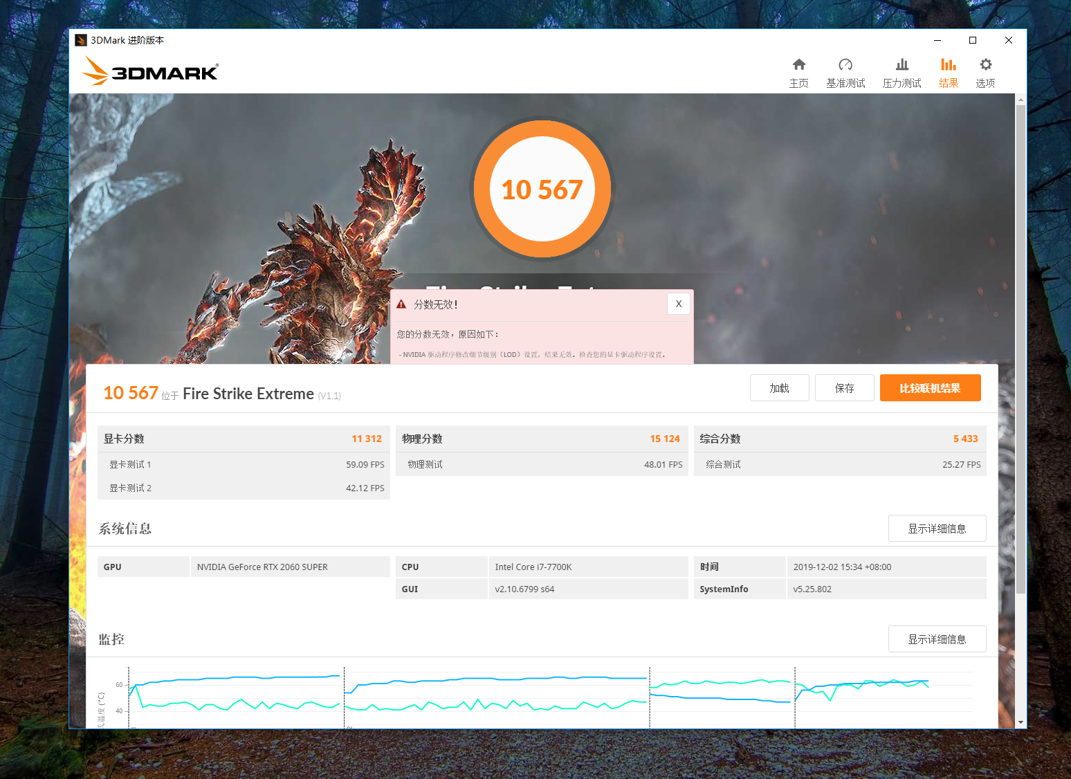1071x779 pixels.
Task: Open the Home (主页) icon
Action: click(798, 65)
